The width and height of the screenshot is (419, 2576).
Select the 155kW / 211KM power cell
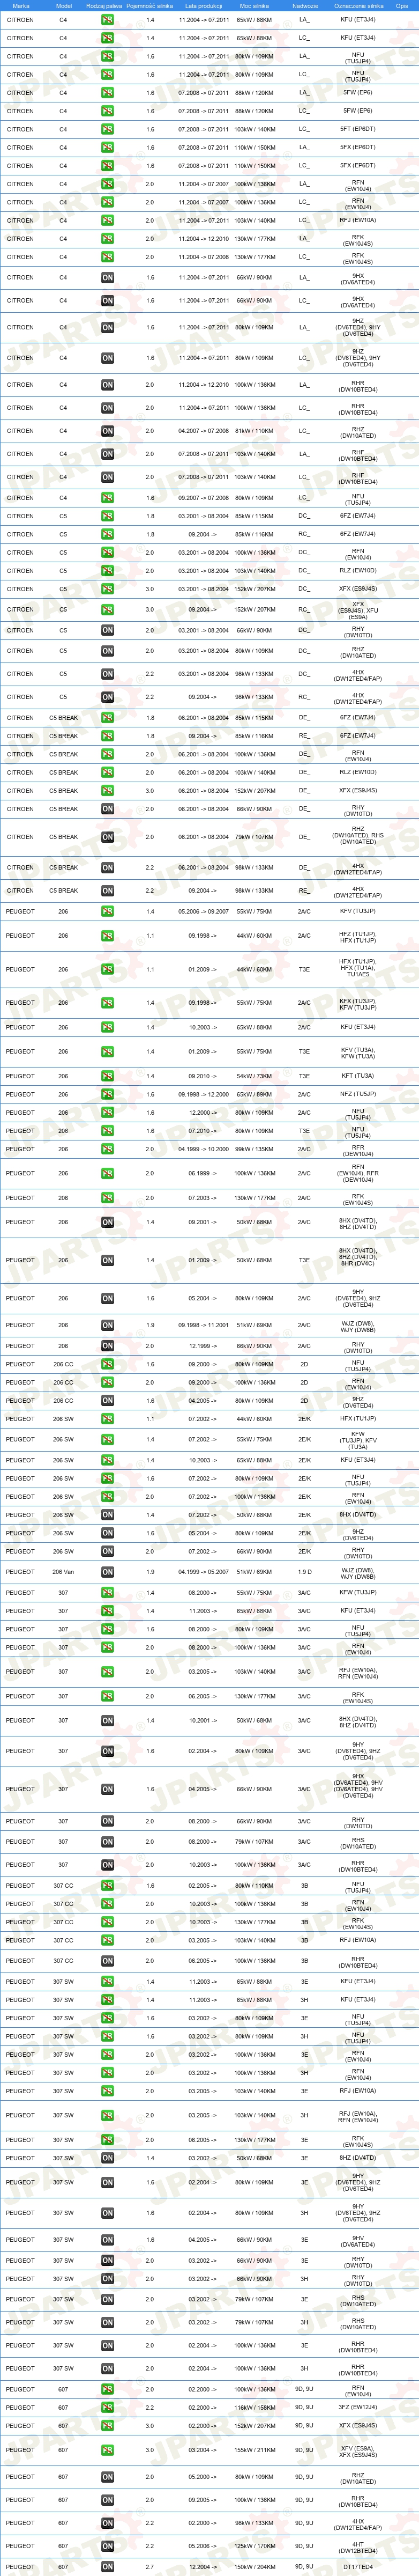tap(254, 2449)
